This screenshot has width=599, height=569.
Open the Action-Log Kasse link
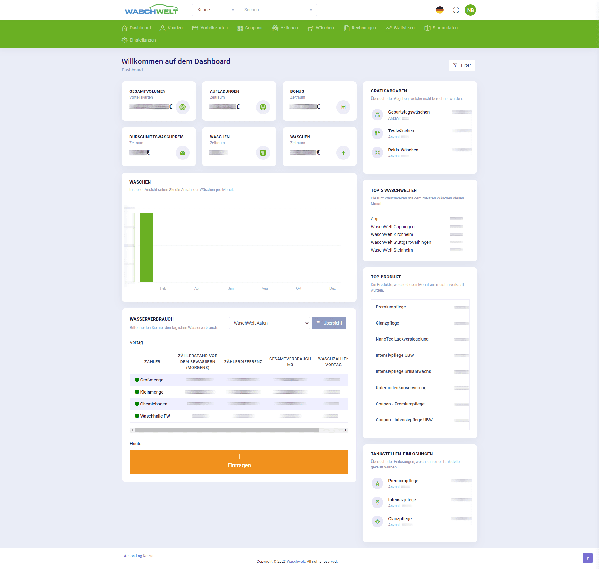click(139, 556)
